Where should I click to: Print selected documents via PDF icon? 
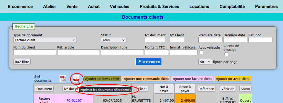coord(76,78)
